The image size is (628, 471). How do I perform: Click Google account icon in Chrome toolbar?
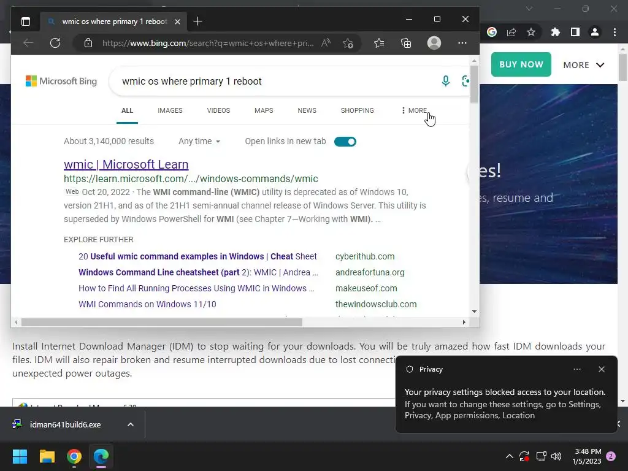(492, 32)
